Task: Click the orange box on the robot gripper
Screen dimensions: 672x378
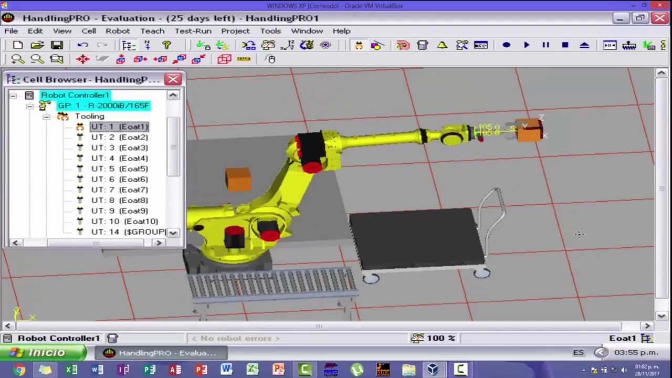Action: click(x=529, y=131)
